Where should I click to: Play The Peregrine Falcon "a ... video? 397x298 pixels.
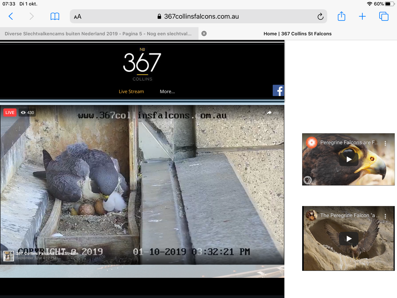pos(349,238)
